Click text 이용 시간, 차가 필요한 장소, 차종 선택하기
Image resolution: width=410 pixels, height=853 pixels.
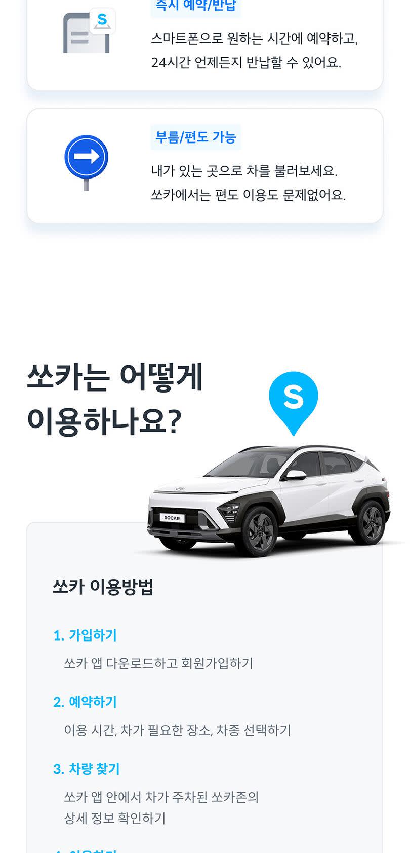tap(178, 730)
